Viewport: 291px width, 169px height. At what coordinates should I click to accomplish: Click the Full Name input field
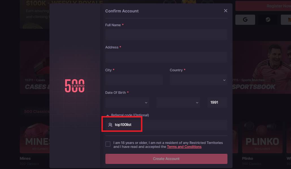pos(166,34)
